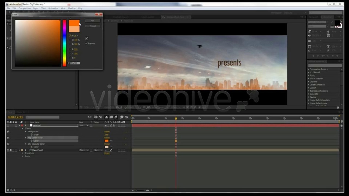Click the Graph Editor icon in timeline
The width and height of the screenshot is (349, 196).
pos(127,117)
